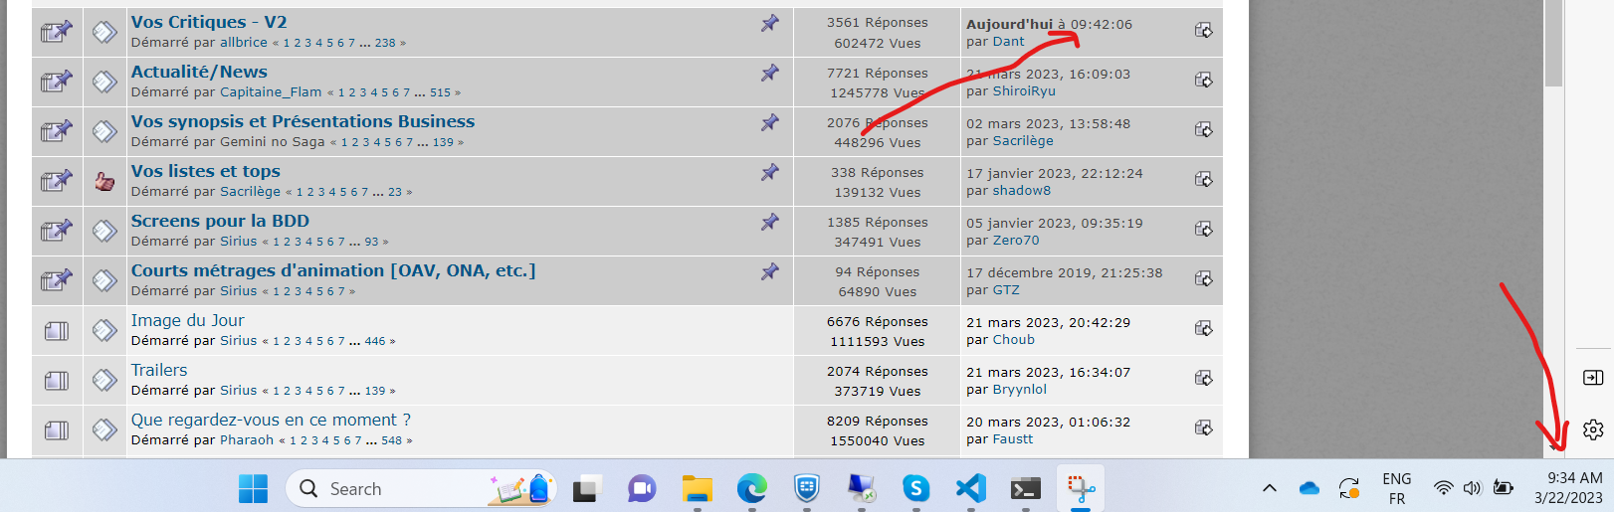Jump to page 93 of Screens pour la BDD
This screenshot has height=512, width=1614.
pos(371,242)
